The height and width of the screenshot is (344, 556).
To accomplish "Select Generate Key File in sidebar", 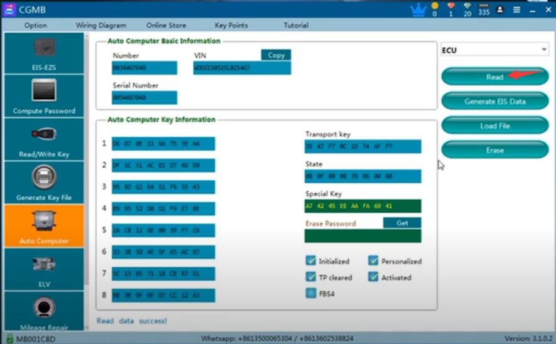I will tap(43, 183).
